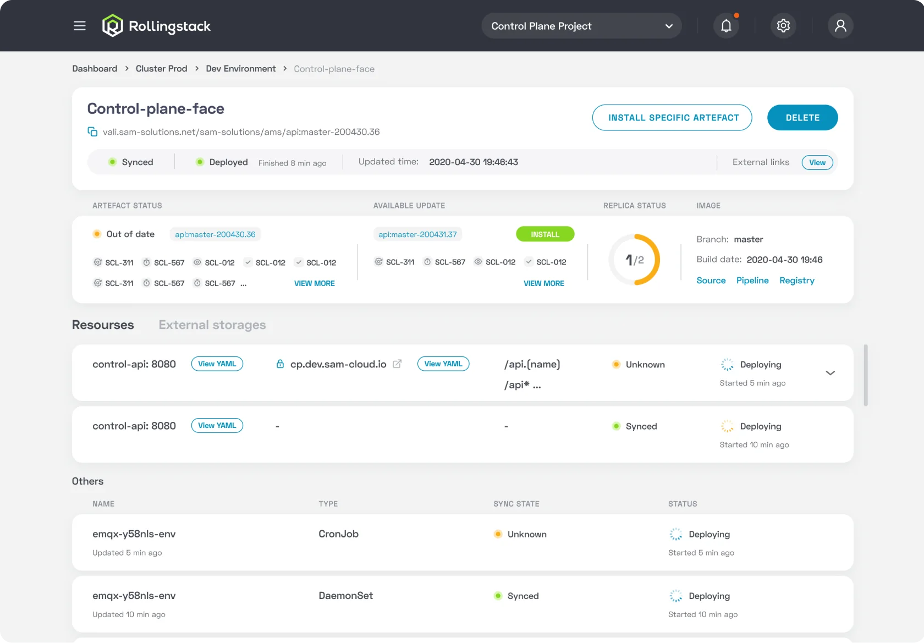924x643 pixels.
Task: Go to Dev Environment breadcrumb
Action: coord(241,69)
